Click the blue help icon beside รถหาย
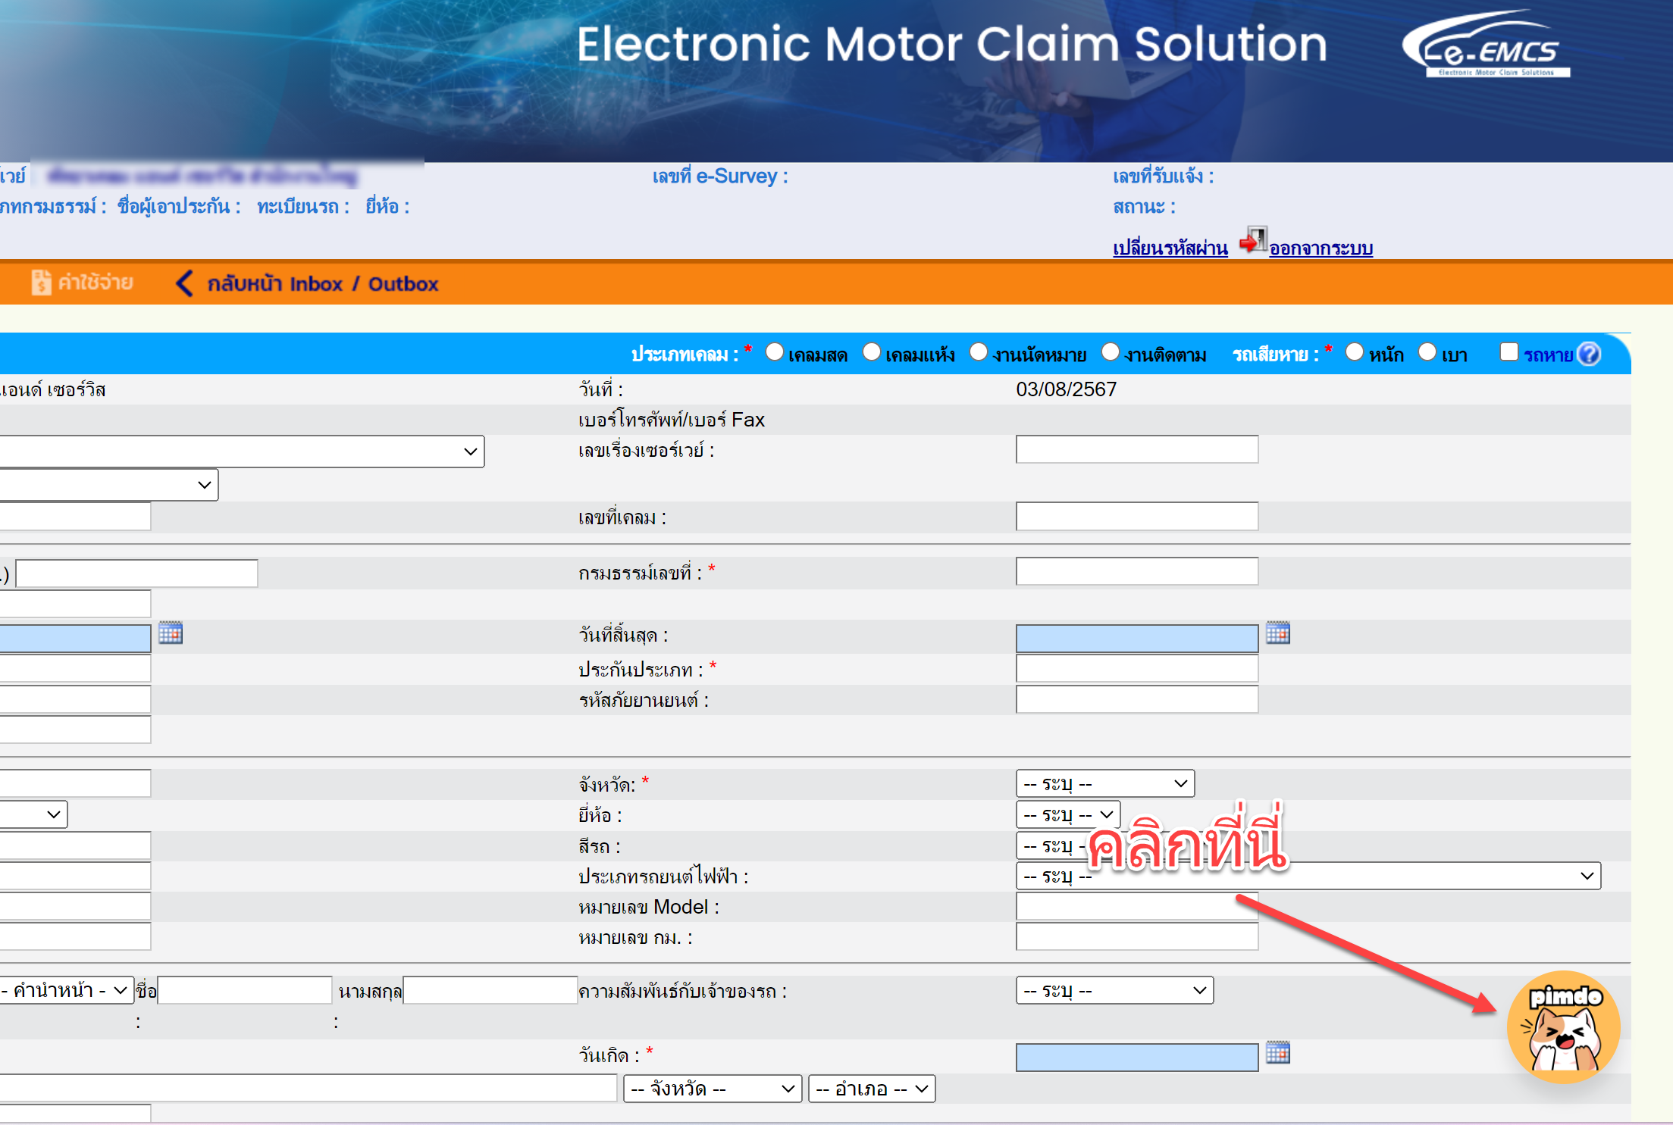This screenshot has height=1125, width=1673. (1589, 354)
